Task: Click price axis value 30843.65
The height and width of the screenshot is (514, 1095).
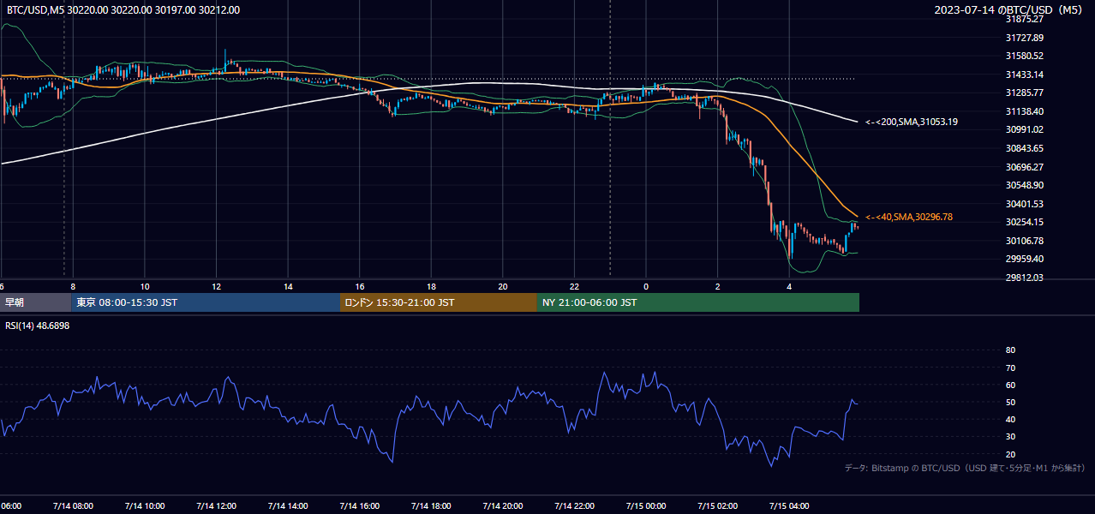Action: [x=1024, y=148]
